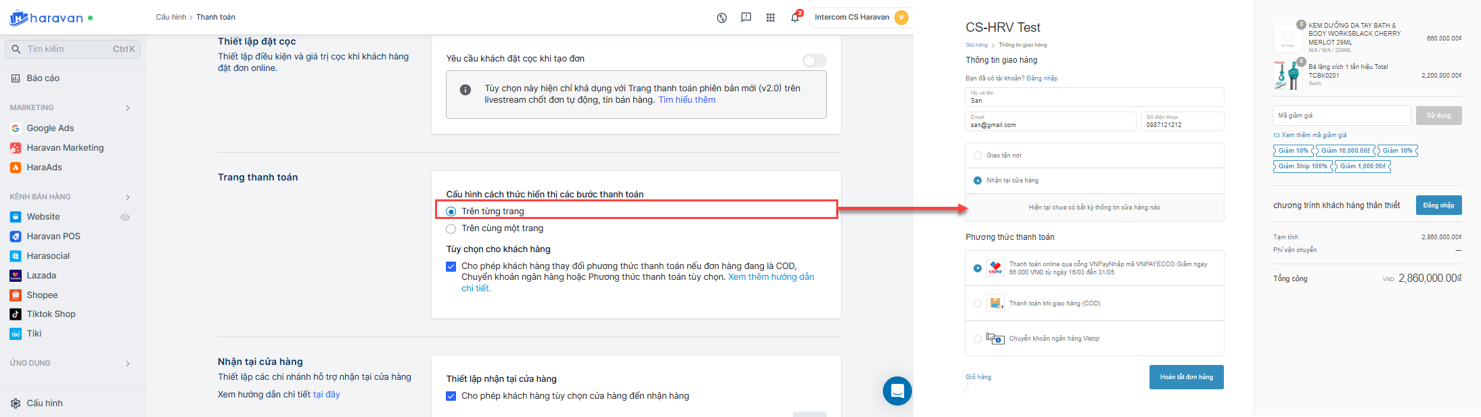
Task: Expand the MARKETING section
Action: pos(127,108)
